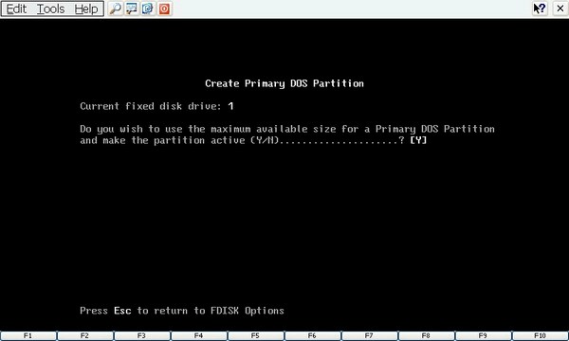Click 'Current fixed disk drive: 1' text
This screenshot has height=341, width=569.
[156, 106]
